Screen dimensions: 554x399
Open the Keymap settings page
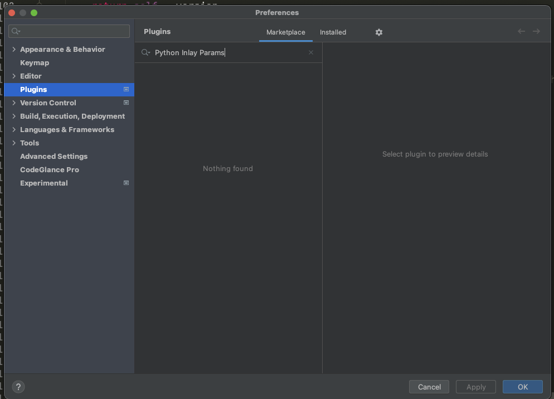pyautogui.click(x=35, y=62)
